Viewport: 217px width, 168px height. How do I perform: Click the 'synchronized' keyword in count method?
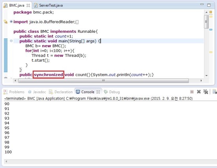click(x=49, y=75)
